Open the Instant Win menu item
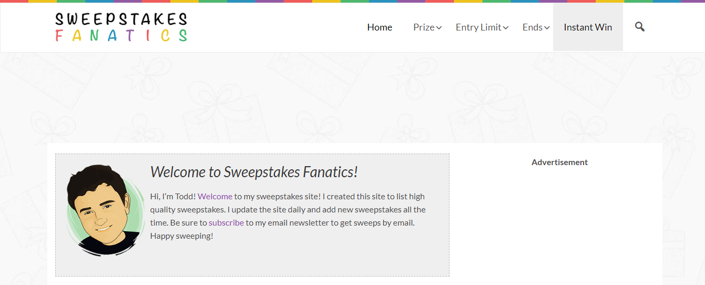The height and width of the screenshot is (285, 705). coord(588,27)
